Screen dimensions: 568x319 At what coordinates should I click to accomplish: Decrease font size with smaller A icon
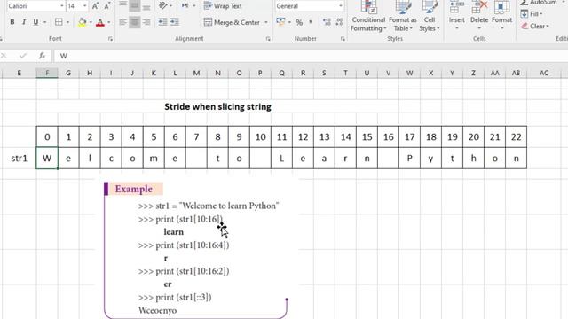coord(107,6)
